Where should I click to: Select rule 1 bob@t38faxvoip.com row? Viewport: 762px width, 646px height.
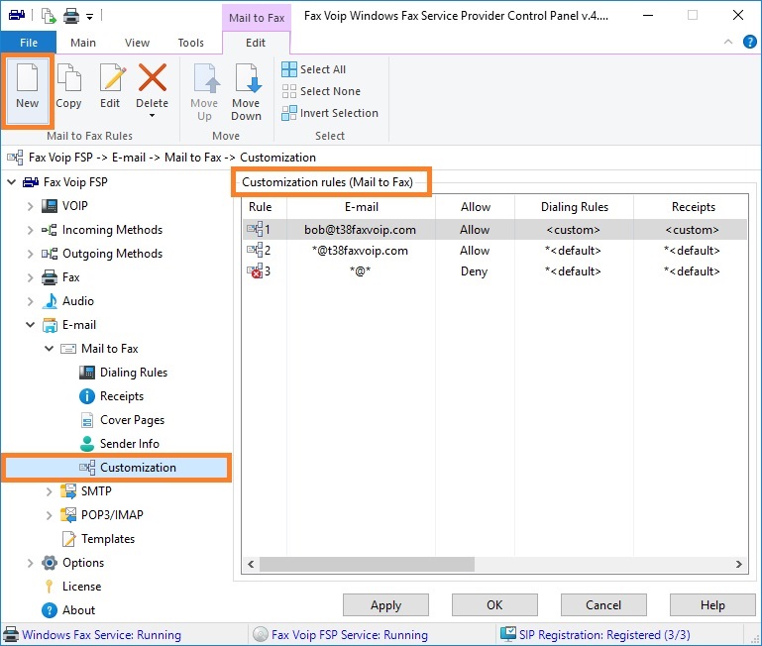494,230
